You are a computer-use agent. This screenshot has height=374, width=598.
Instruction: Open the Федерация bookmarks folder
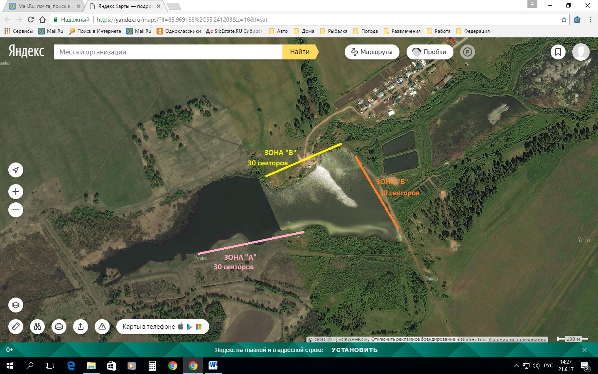tap(473, 31)
